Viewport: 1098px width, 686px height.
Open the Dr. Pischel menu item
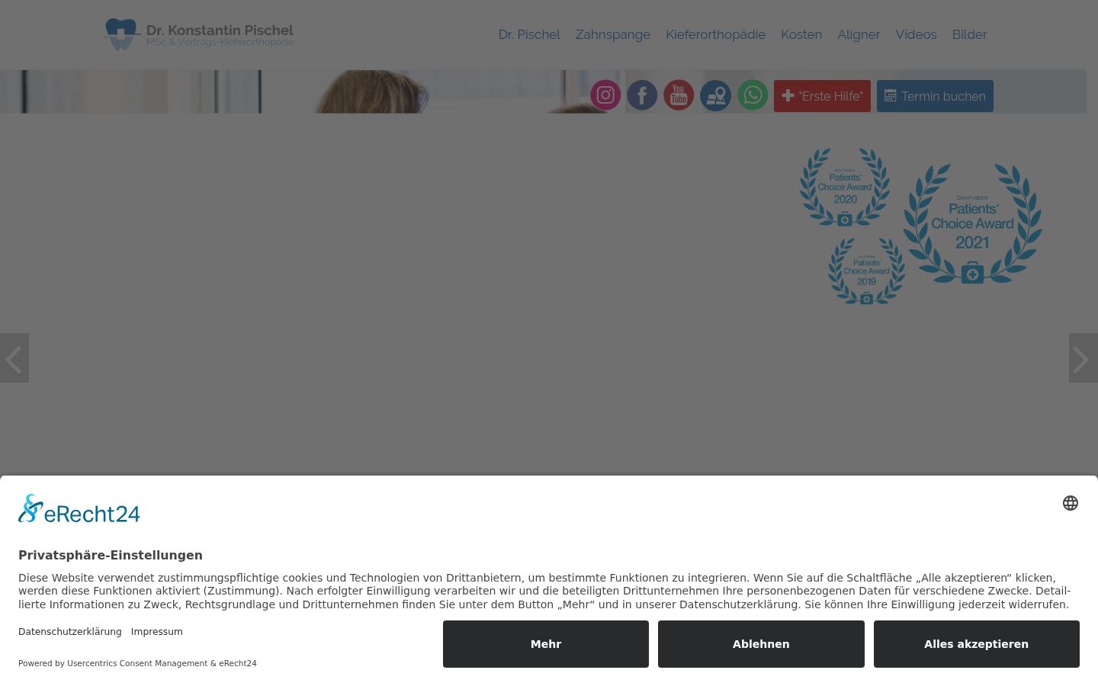pos(529,34)
